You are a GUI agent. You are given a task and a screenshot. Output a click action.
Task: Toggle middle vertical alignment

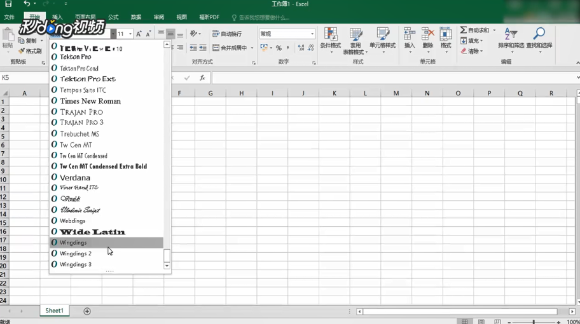[x=170, y=34]
